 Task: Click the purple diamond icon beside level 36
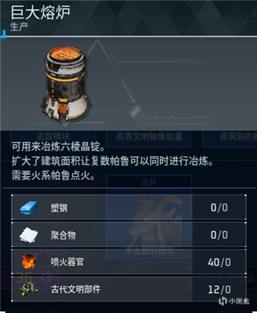tap(47, 277)
